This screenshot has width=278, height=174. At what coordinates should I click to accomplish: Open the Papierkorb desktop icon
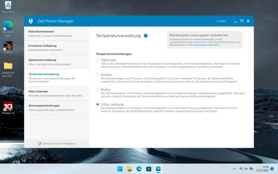point(8,7)
